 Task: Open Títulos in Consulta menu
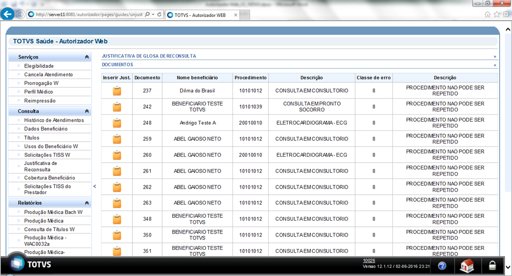coord(32,138)
